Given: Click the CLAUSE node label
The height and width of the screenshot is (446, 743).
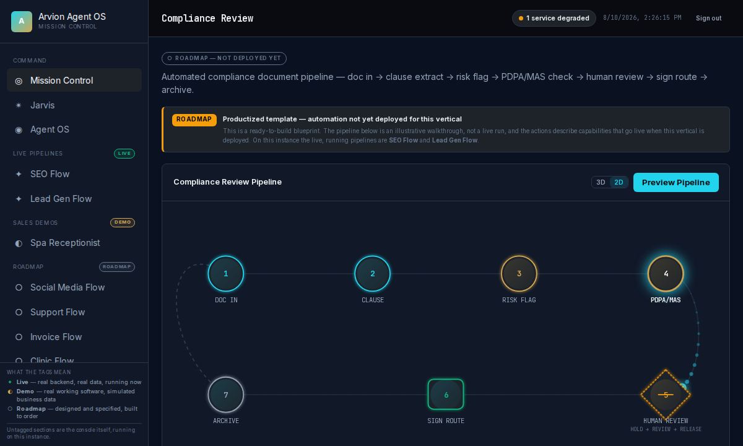Looking at the screenshot, I should [373, 300].
